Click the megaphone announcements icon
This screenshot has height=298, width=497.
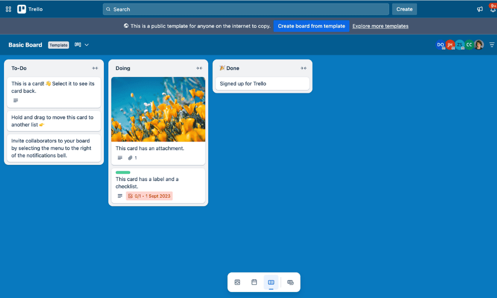(480, 9)
